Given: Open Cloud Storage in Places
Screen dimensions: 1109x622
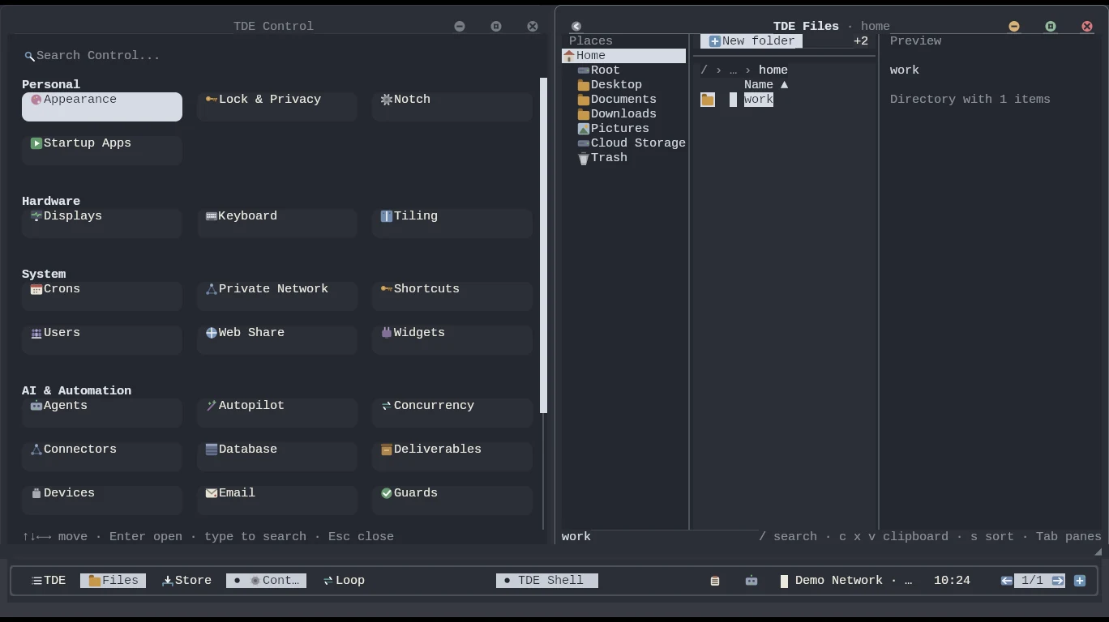Looking at the screenshot, I should click(624, 143).
